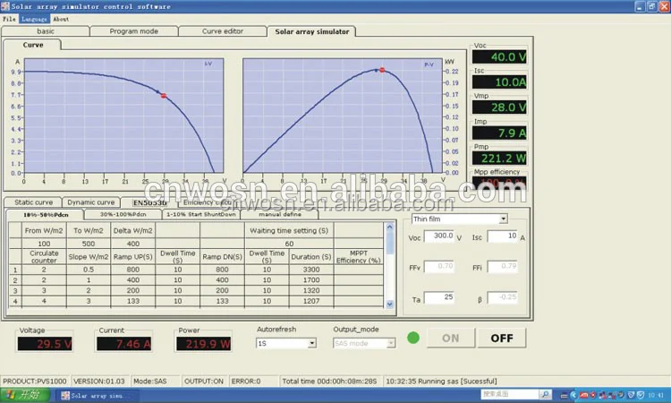Switch the output OFF
This screenshot has height=403, width=671.
[501, 338]
